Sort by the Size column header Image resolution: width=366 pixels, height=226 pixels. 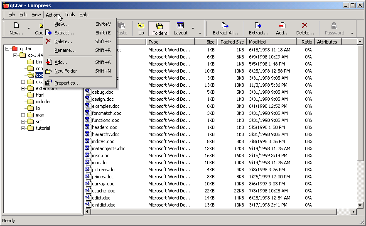[206, 42]
